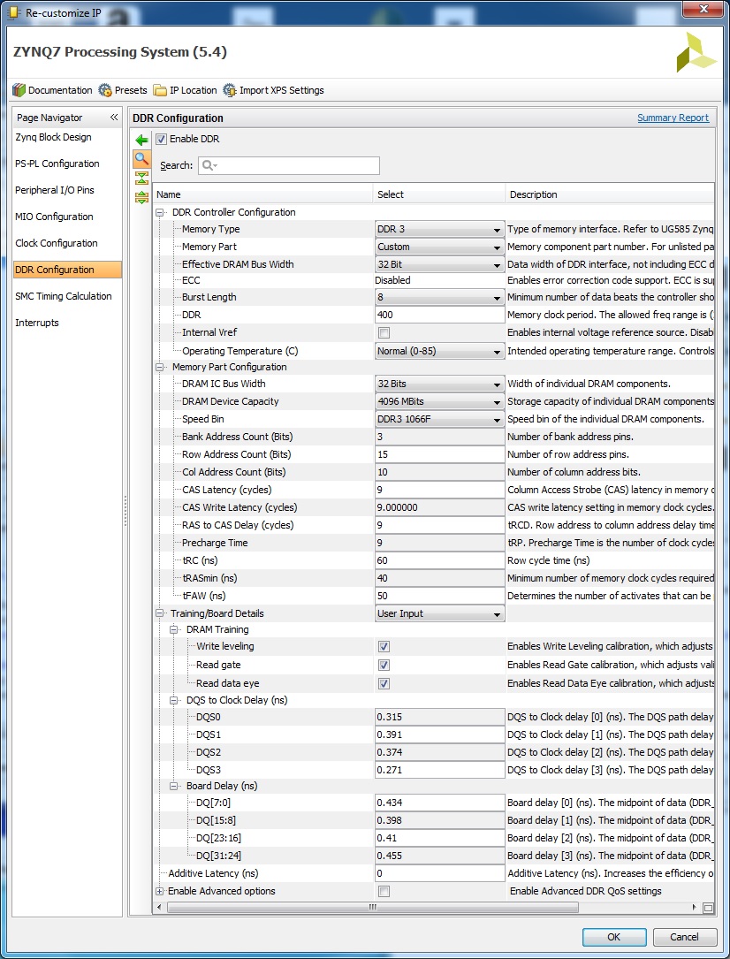Click the IP Location folder icon

coord(160,90)
